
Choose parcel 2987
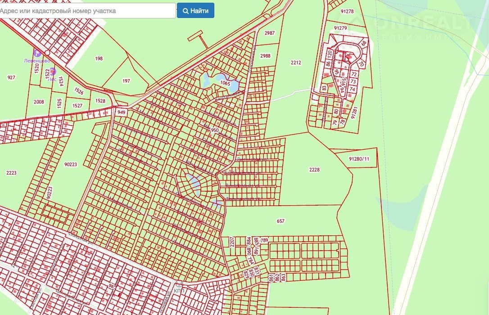[x=270, y=33]
